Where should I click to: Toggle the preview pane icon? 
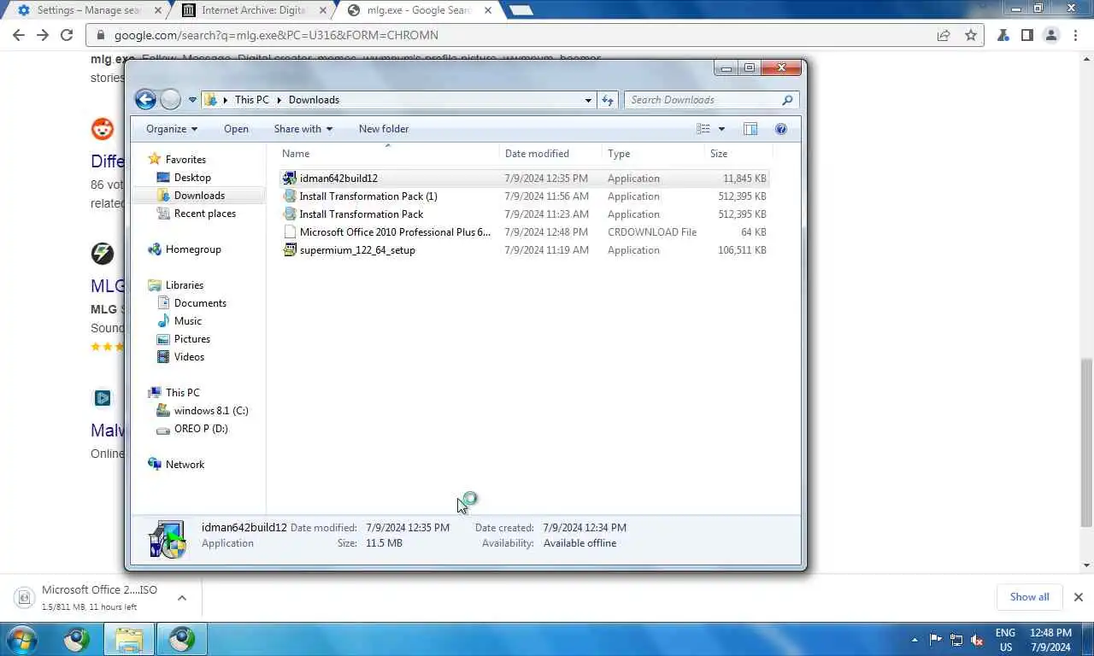[x=750, y=129]
